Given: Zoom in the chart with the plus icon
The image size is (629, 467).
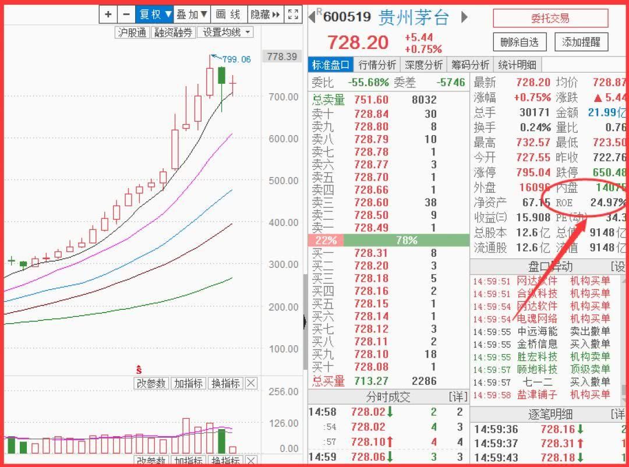Looking at the screenshot, I should pyautogui.click(x=108, y=14).
